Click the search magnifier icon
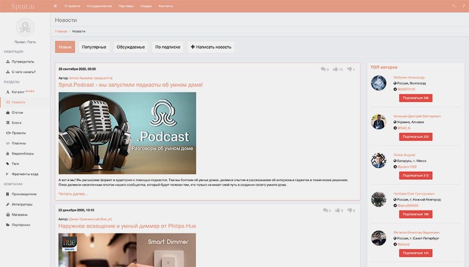 tap(454, 6)
